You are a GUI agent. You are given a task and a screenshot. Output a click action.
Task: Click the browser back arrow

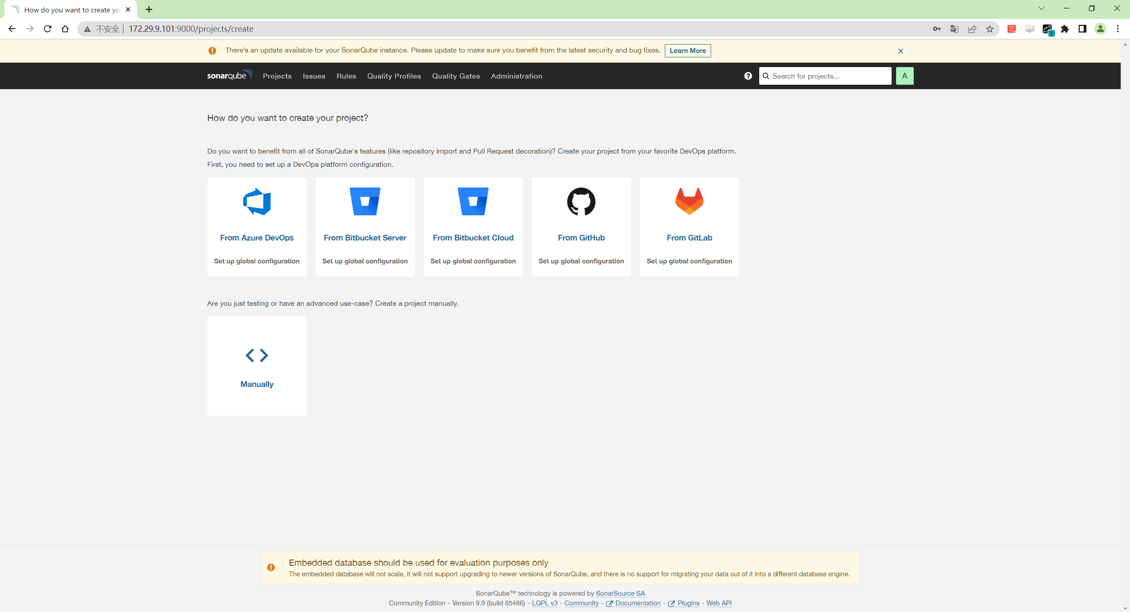pos(12,29)
